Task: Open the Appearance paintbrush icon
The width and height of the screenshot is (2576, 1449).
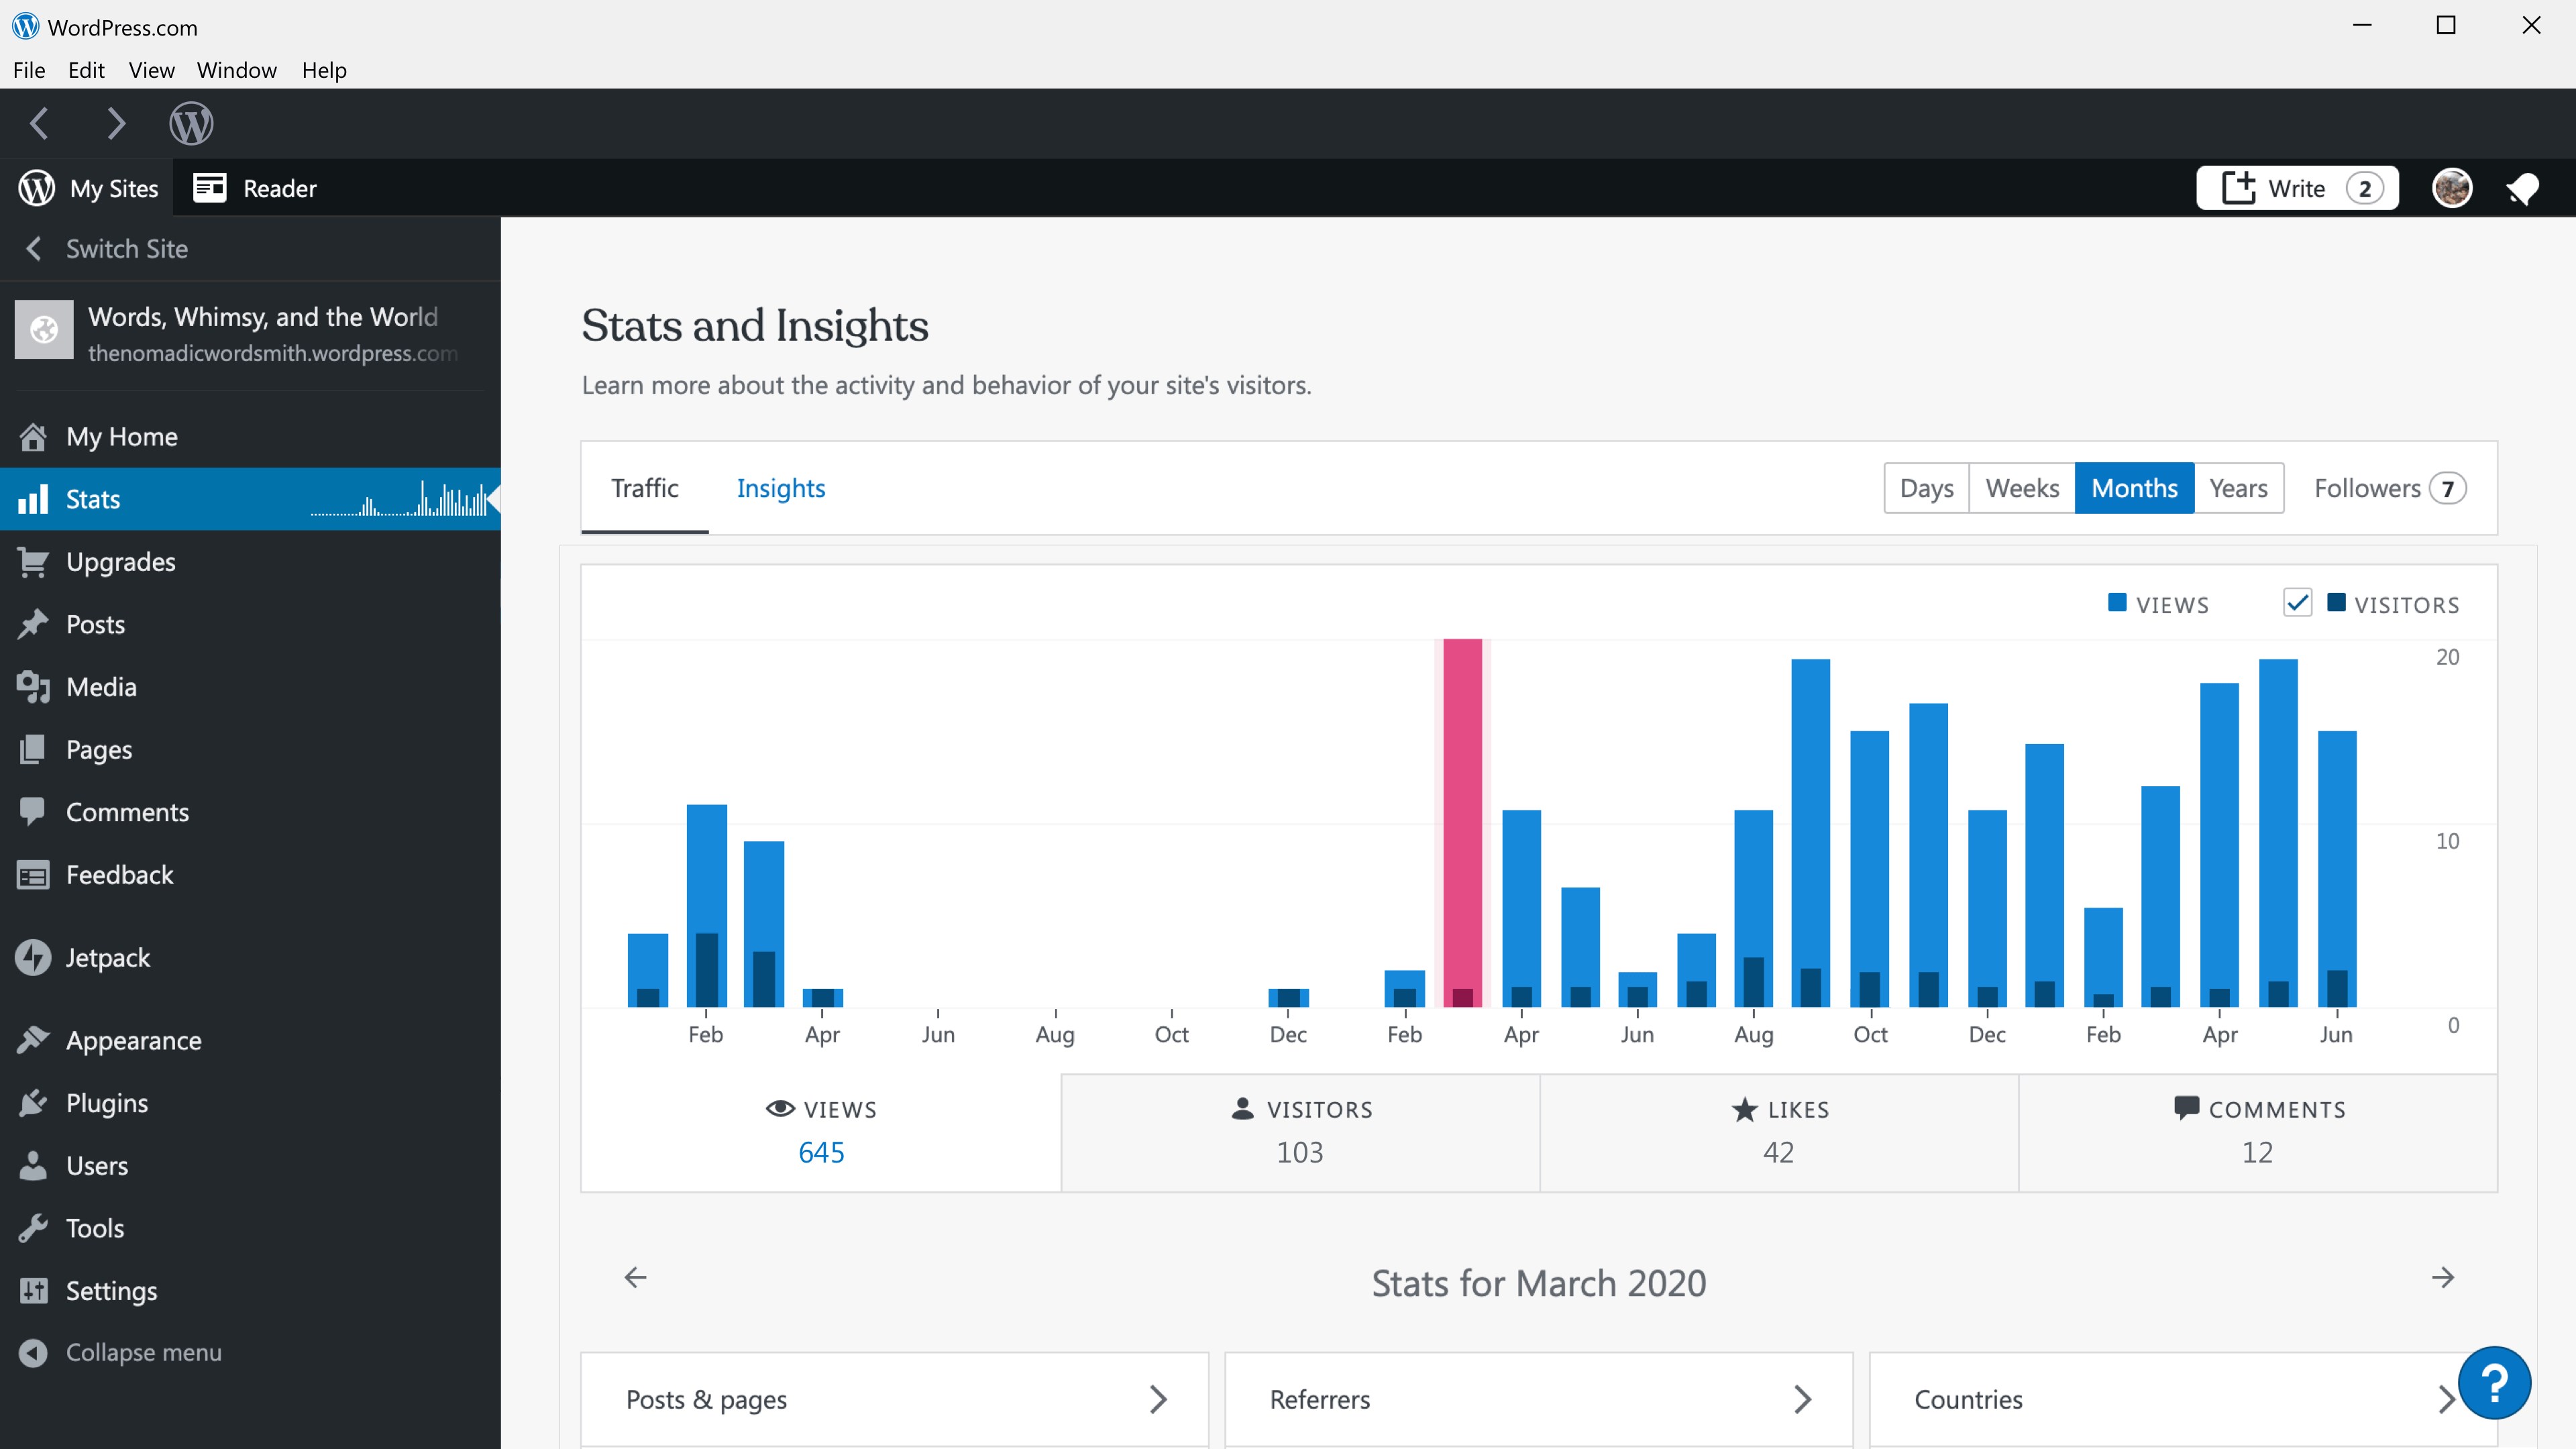Action: [33, 1039]
